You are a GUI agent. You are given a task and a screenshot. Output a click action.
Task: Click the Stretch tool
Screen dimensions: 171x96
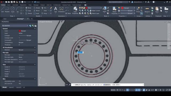pos(29,13)
